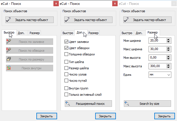This screenshot has height=121, width=177.
Task: Select Размер tab in right window
Action: pos(153,32)
